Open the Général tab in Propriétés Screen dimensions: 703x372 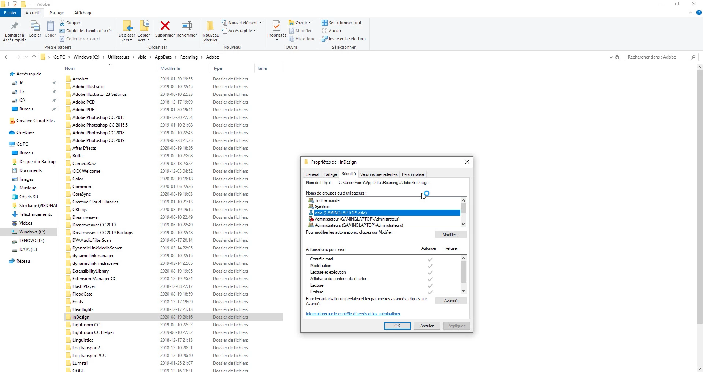(312, 174)
